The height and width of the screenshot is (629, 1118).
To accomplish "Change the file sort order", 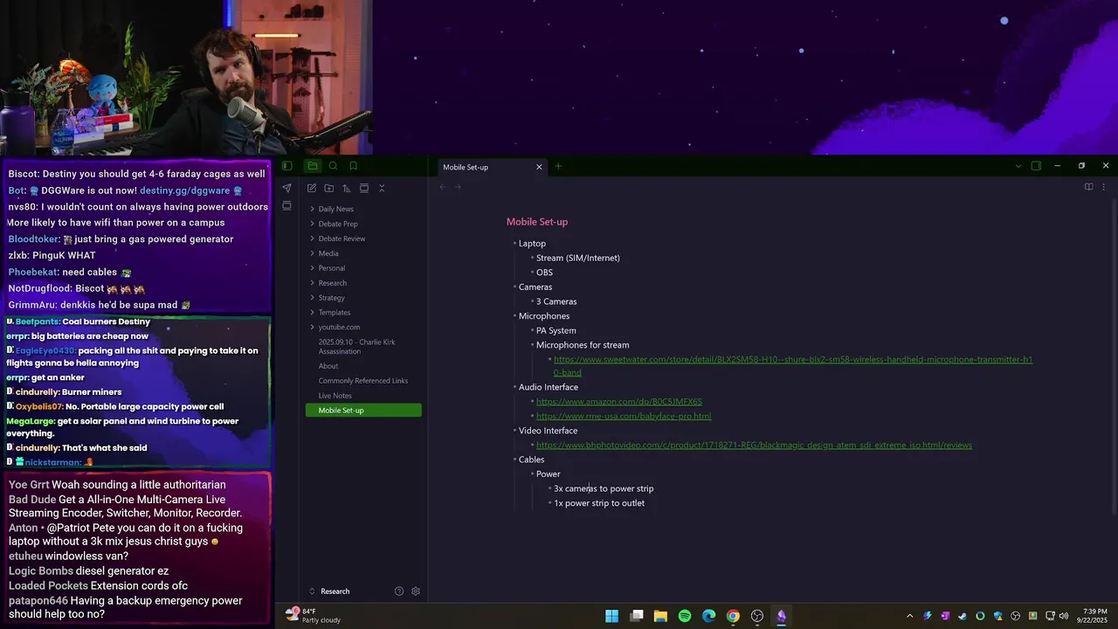I will click(347, 188).
